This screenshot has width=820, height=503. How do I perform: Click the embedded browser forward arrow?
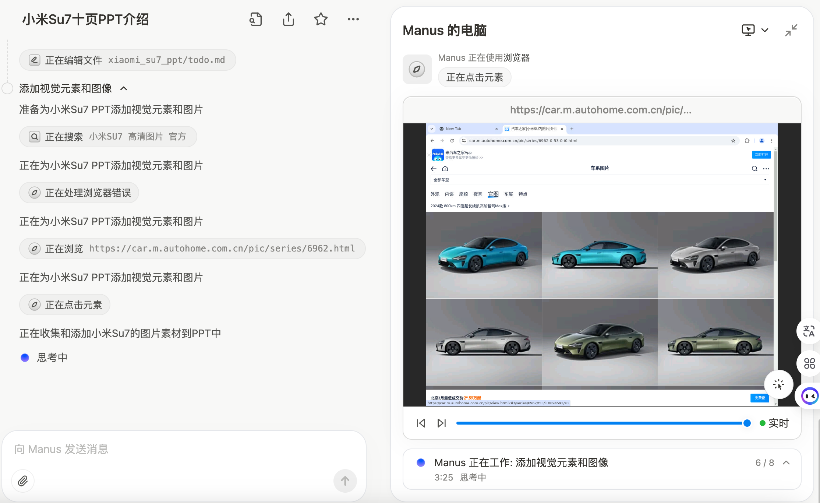442,141
